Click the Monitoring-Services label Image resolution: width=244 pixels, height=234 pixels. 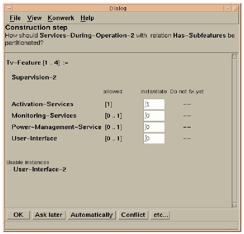point(44,116)
